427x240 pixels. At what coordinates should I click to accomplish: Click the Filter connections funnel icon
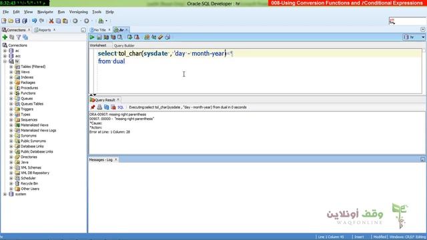coord(19,37)
